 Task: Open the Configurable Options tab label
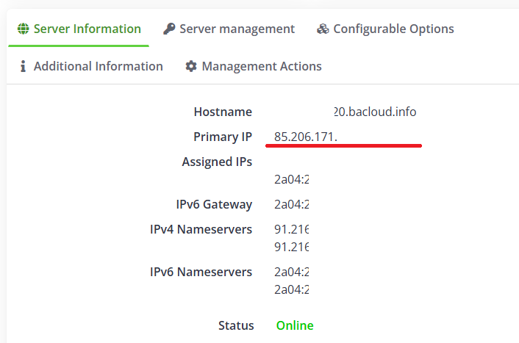tap(393, 29)
